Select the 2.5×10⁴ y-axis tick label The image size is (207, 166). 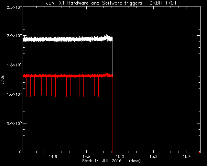[14, 7]
